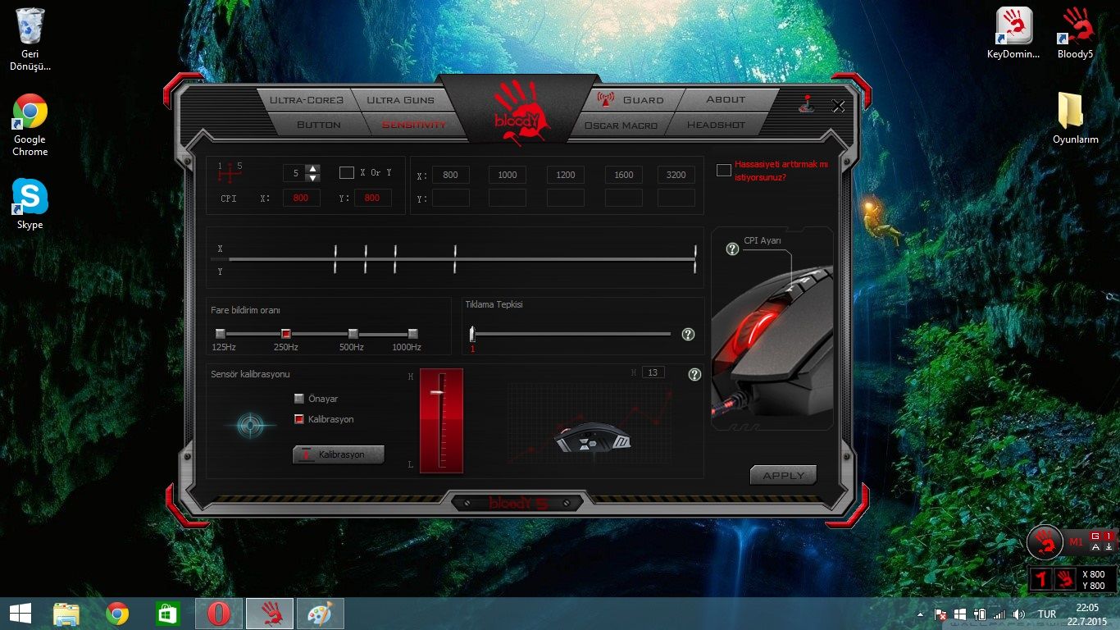
Task: Select the X preset field 800
Action: [451, 175]
